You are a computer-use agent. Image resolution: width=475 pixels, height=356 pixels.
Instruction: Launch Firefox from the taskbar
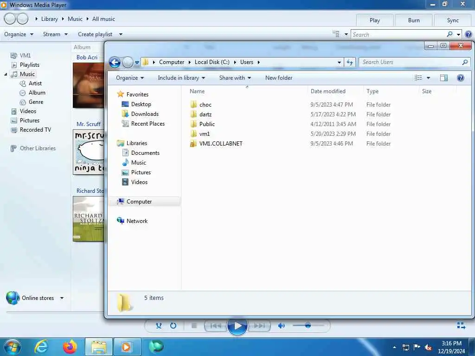click(70, 347)
